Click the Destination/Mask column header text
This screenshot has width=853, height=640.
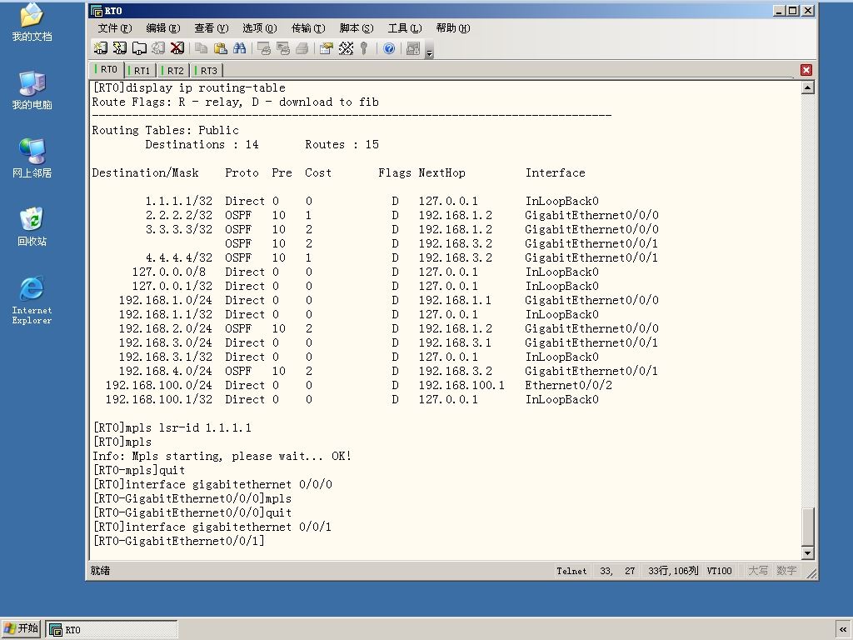coord(145,172)
